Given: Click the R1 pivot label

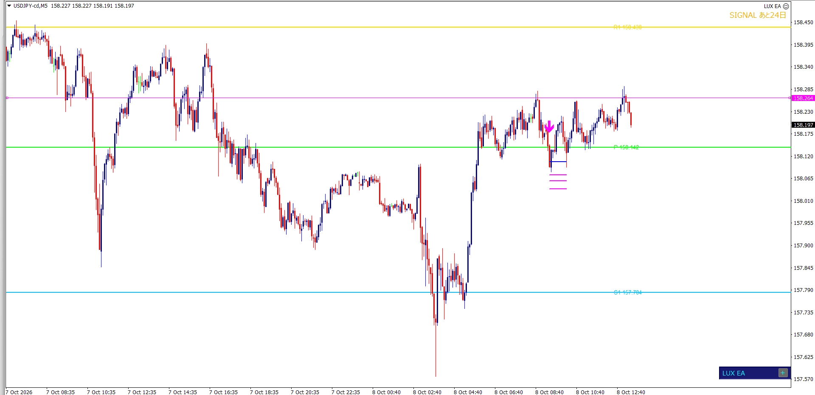Looking at the screenshot, I should (627, 27).
